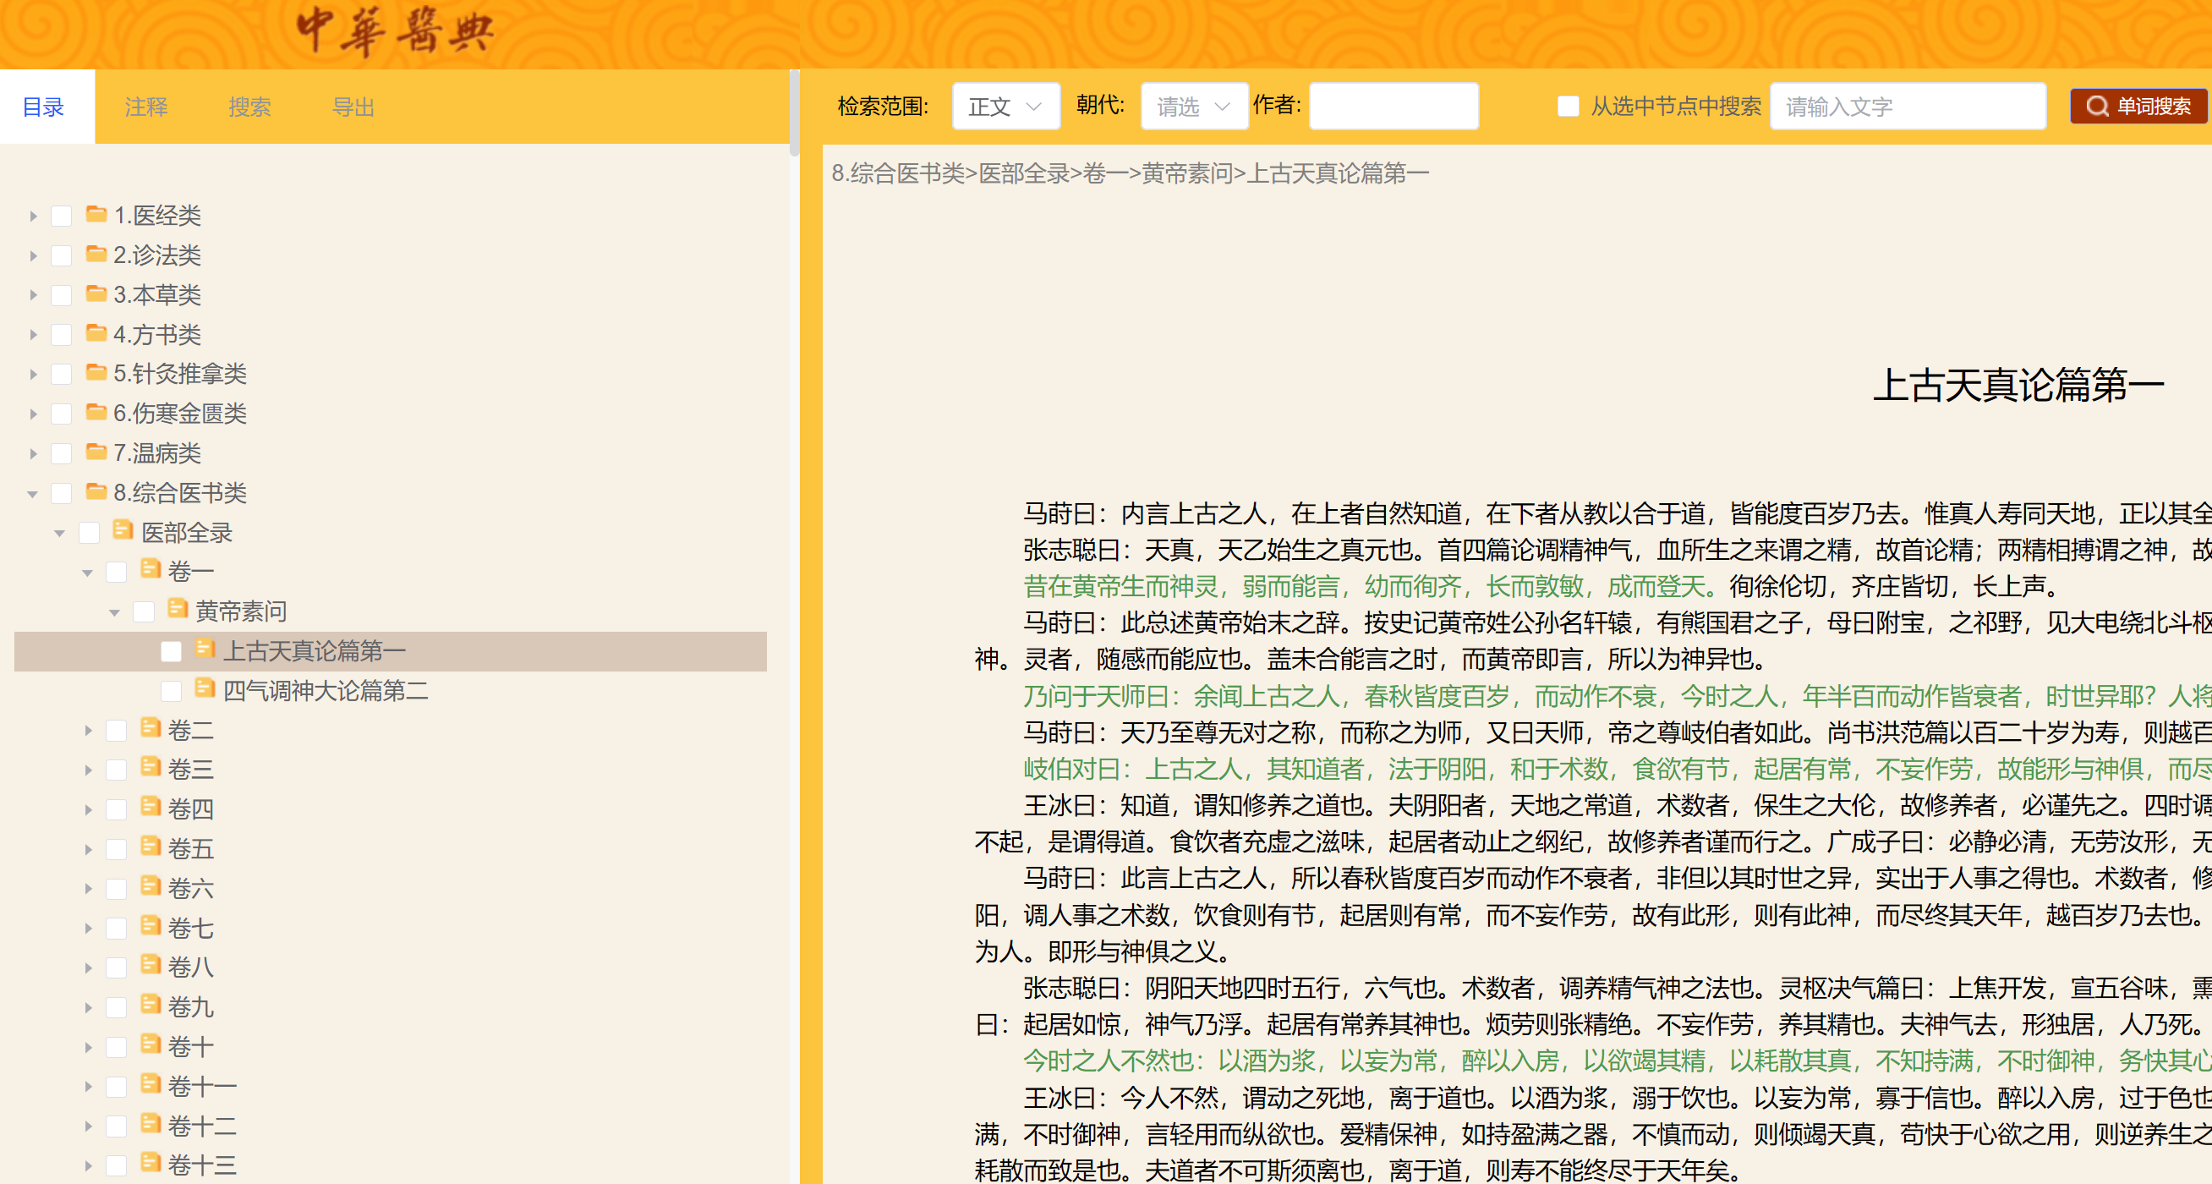Viewport: 2212px width, 1184px height.
Task: Open the 7.温病类 category
Action: 157,452
